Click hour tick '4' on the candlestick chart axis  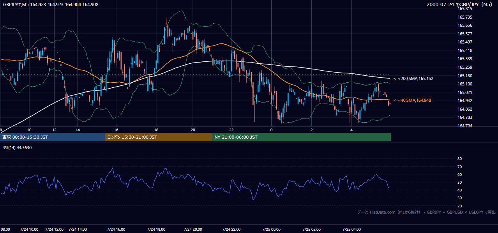[351, 130]
